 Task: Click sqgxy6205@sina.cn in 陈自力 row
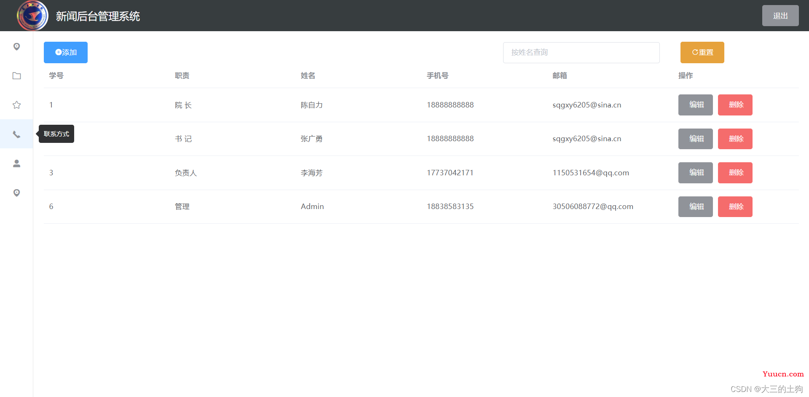(587, 105)
